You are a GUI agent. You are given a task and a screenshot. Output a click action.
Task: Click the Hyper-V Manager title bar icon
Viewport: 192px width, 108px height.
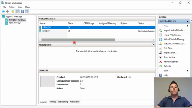(x=3, y=3)
